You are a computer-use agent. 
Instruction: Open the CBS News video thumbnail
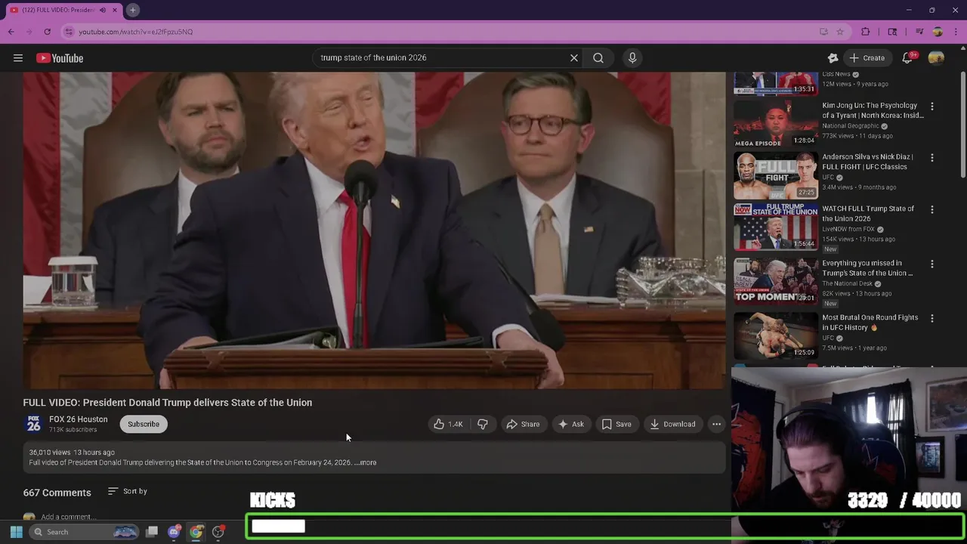pyautogui.click(x=775, y=84)
